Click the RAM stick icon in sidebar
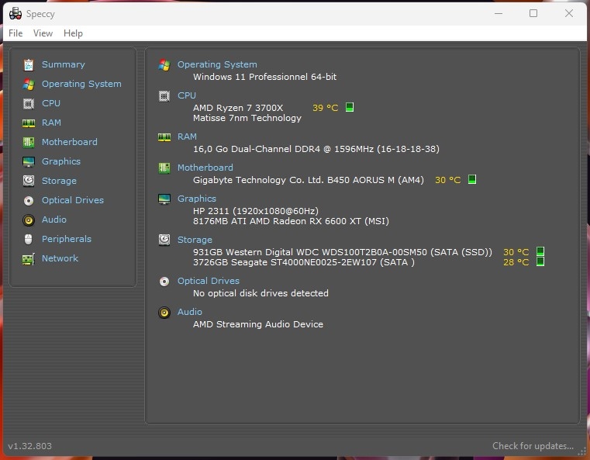 [x=29, y=123]
